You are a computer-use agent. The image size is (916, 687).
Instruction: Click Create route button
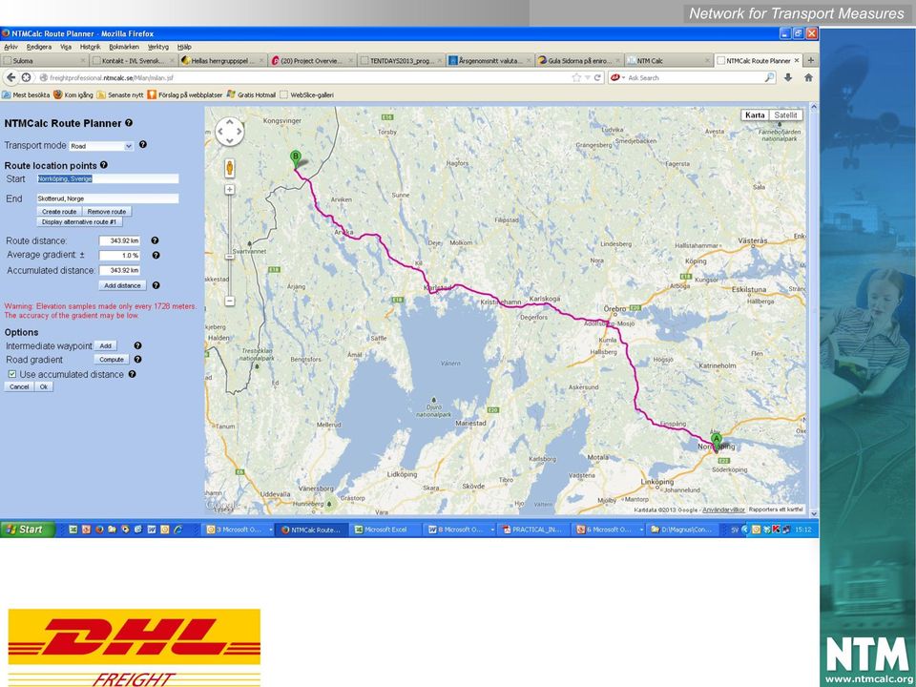pyautogui.click(x=59, y=212)
